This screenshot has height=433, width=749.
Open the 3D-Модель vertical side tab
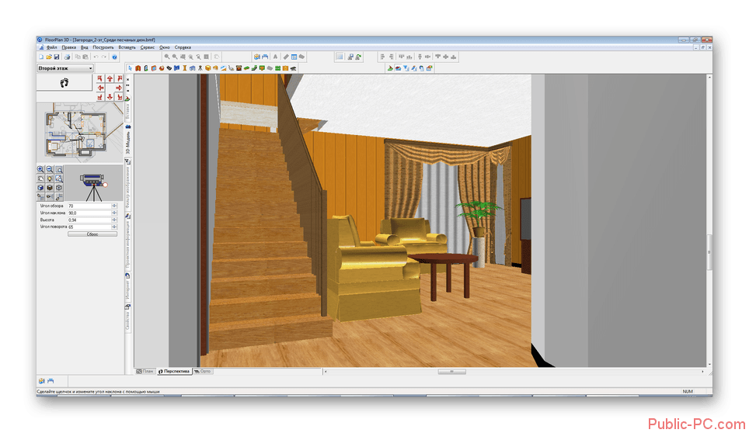pyautogui.click(x=128, y=140)
